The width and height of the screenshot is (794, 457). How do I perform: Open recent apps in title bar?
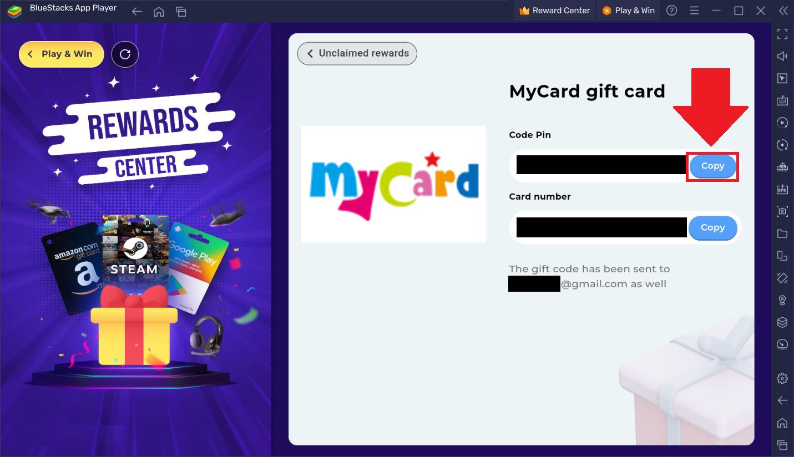point(181,12)
